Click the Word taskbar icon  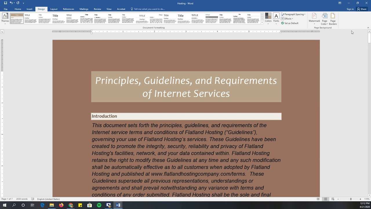118,205
